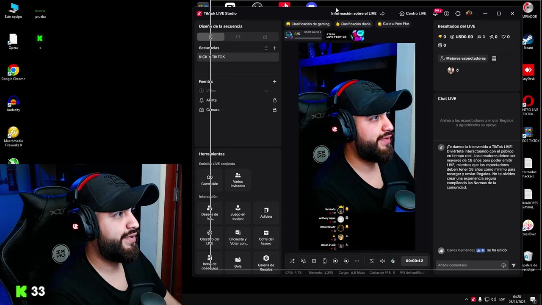Toggle lock on the Cámara source

274,110
